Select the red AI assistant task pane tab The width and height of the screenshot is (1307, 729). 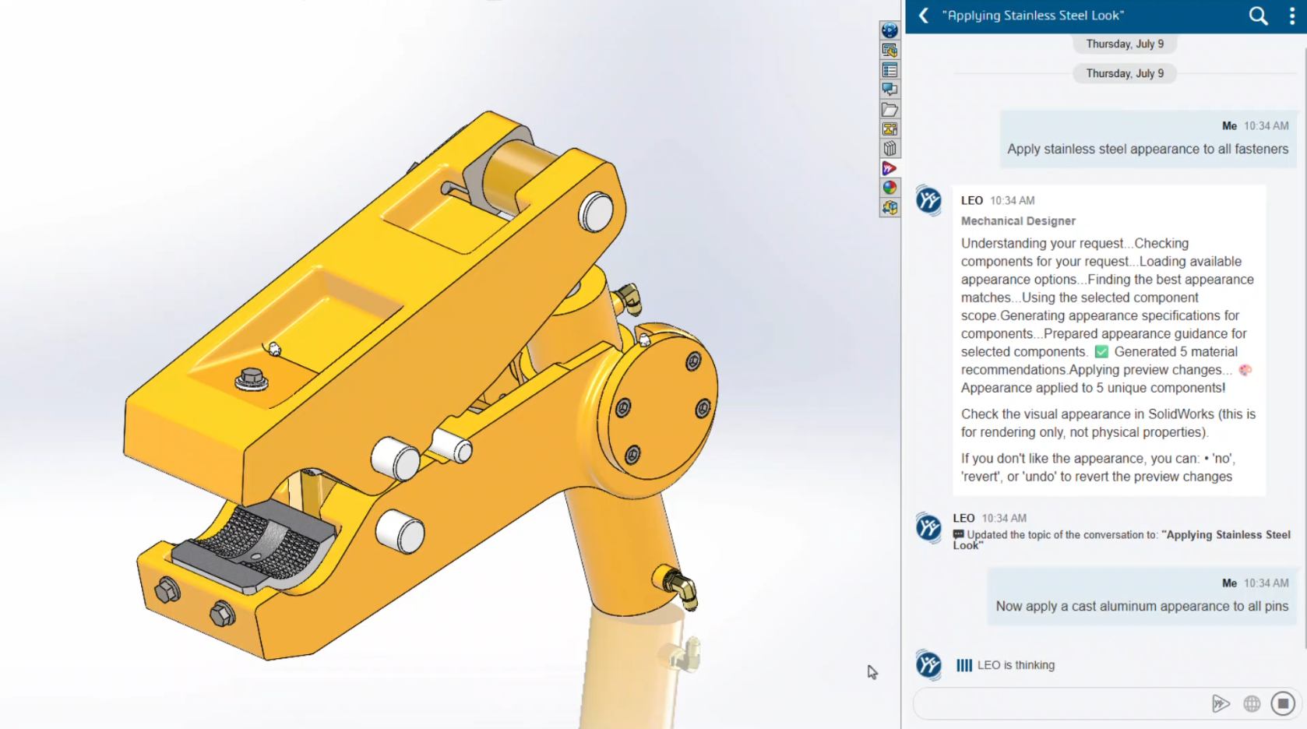click(x=890, y=168)
